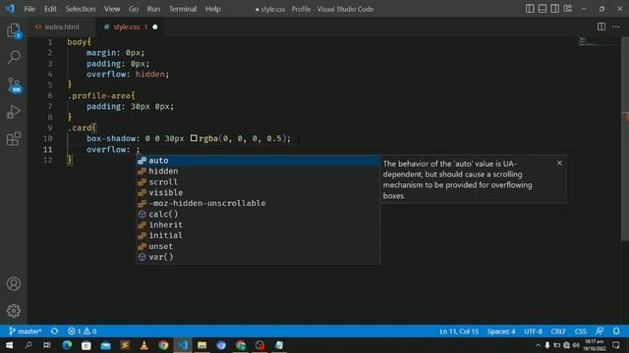The image size is (629, 353).
Task: Click 'Ln 11, Col 15' status item
Action: [459, 331]
